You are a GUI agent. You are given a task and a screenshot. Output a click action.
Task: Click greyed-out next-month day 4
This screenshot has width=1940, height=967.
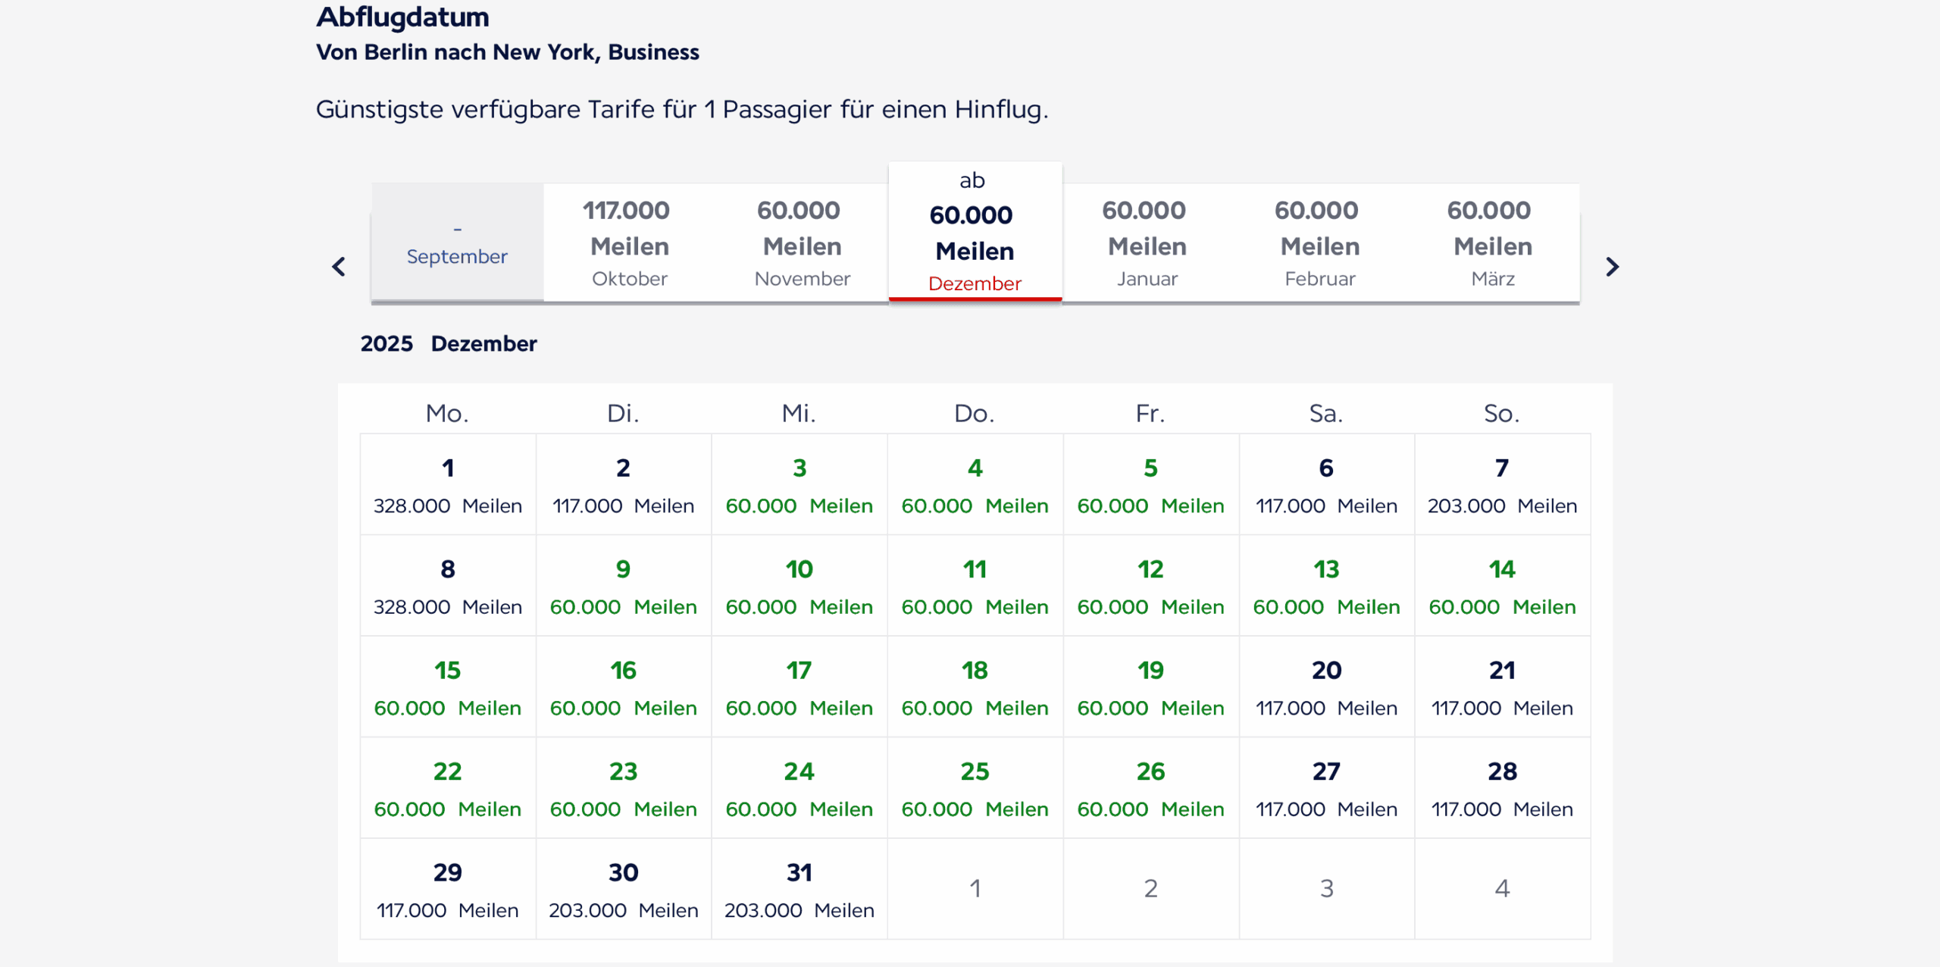1502,888
